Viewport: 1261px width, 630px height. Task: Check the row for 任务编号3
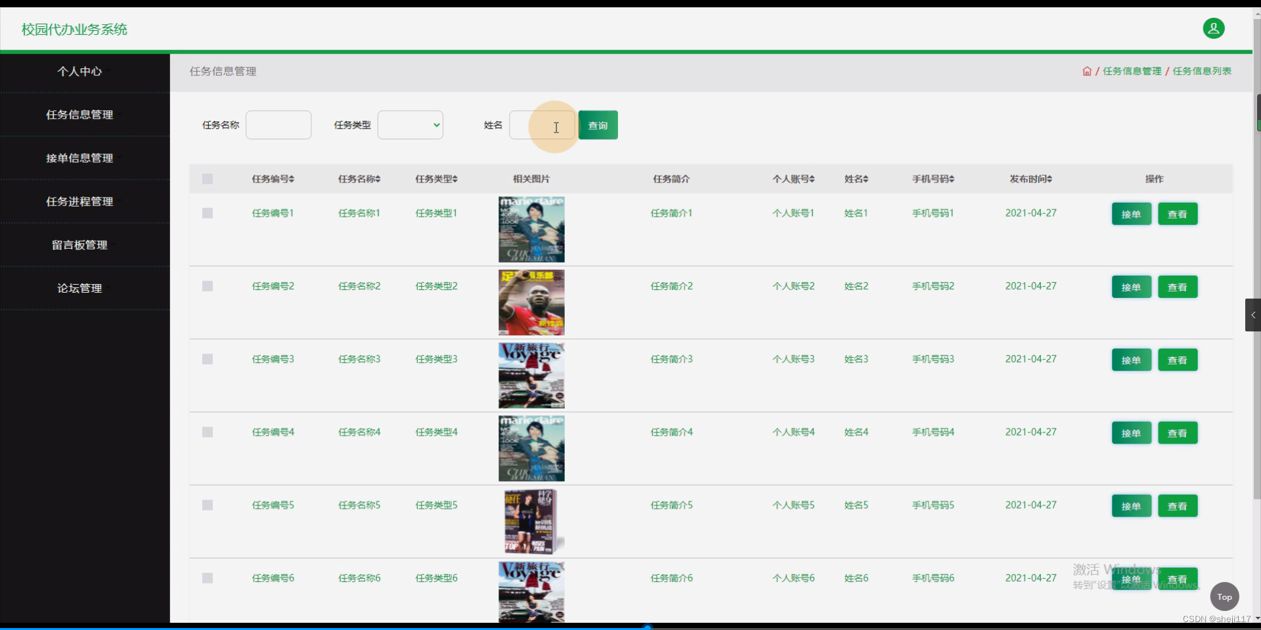click(208, 359)
